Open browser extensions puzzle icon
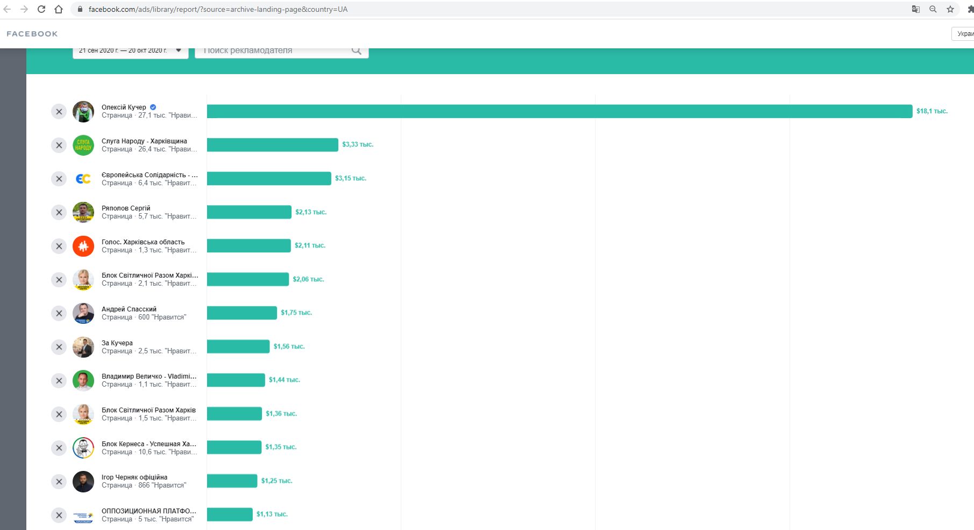The image size is (974, 530). coord(970,9)
